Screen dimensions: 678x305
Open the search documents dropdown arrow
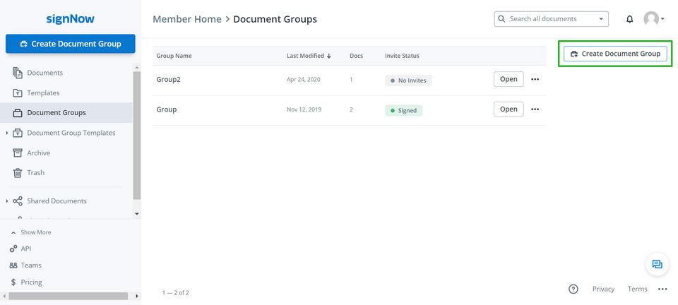coord(601,19)
